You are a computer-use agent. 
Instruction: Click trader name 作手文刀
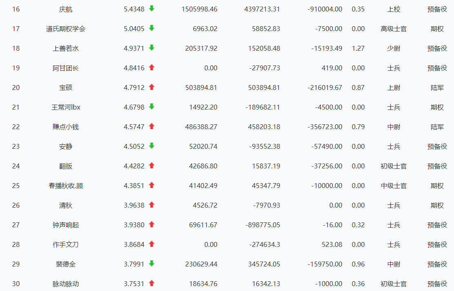pyautogui.click(x=66, y=244)
